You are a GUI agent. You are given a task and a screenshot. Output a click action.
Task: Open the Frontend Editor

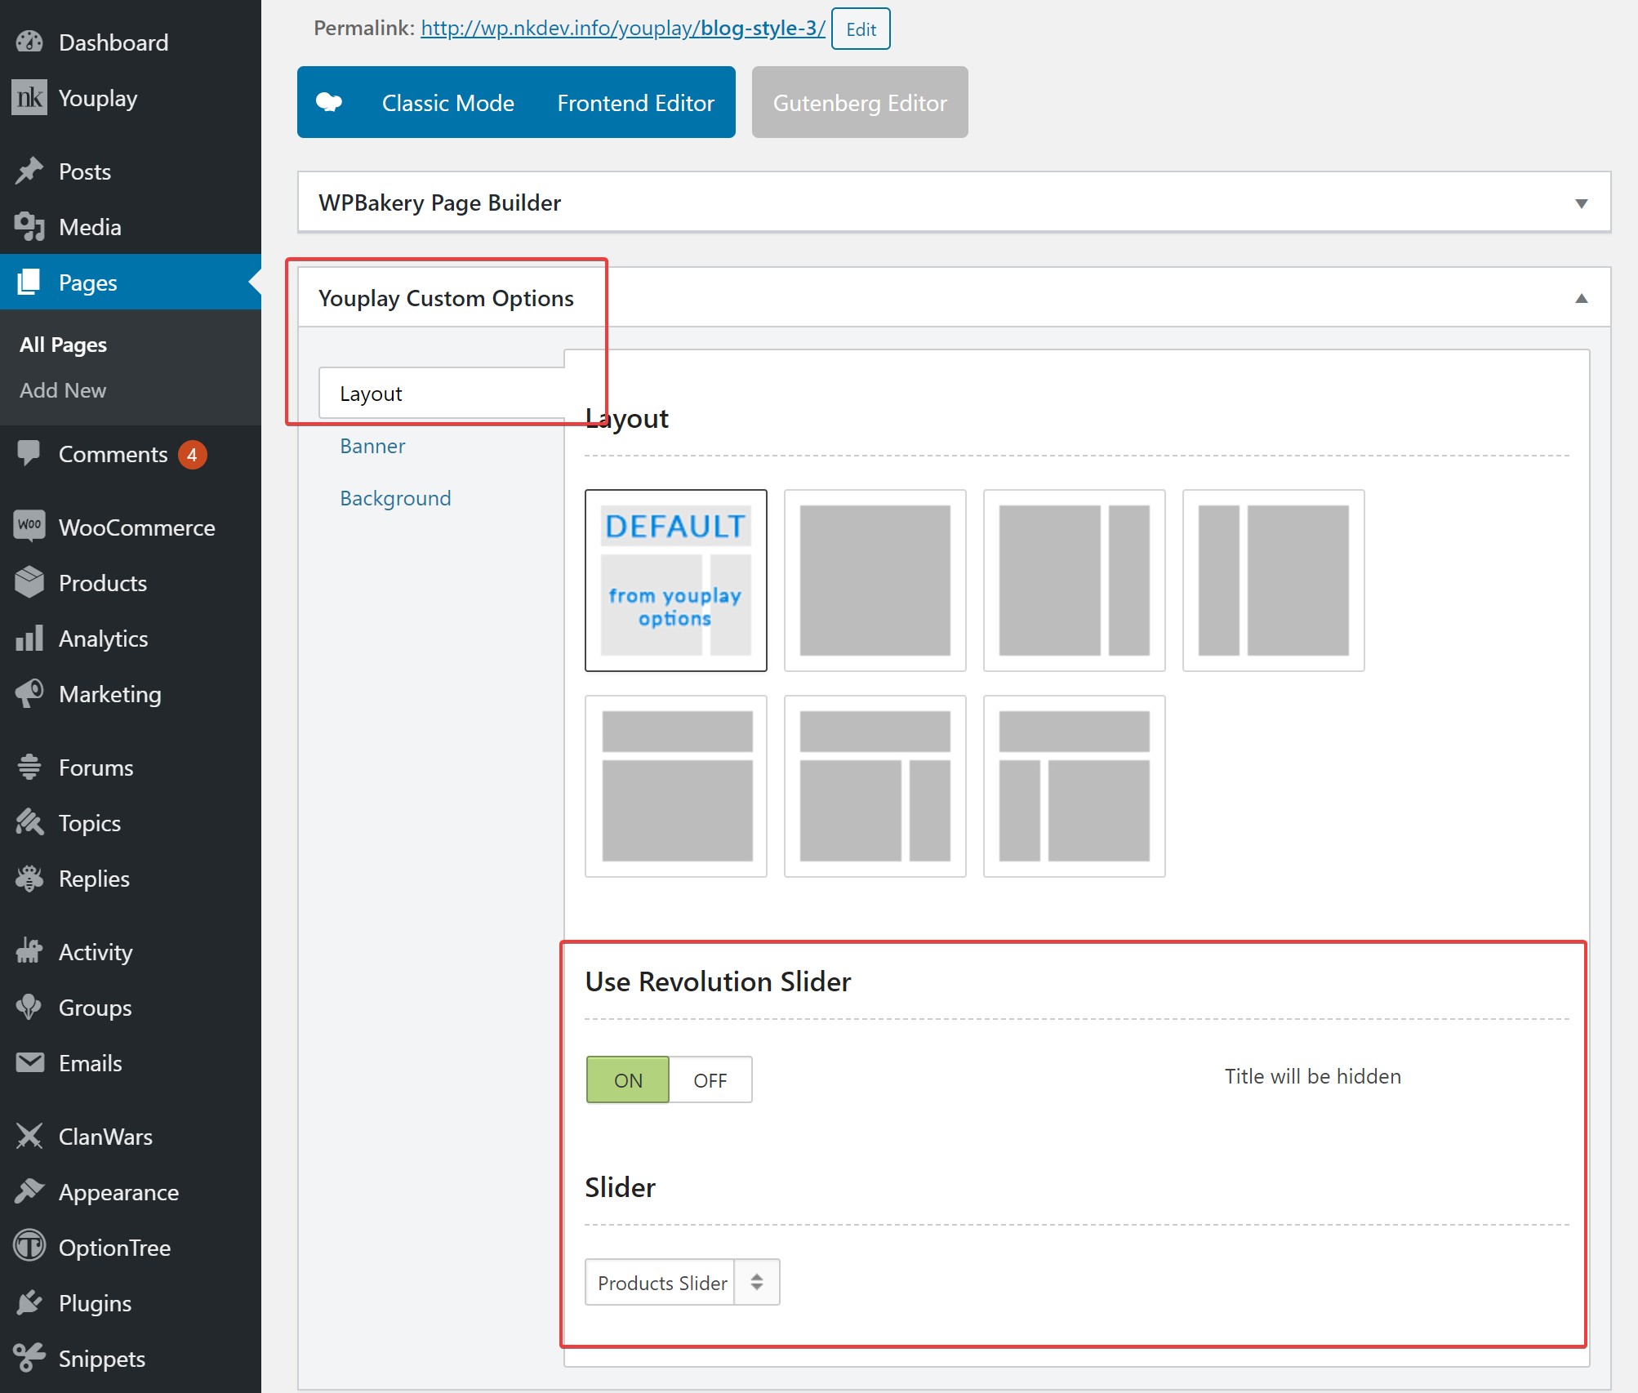point(635,103)
